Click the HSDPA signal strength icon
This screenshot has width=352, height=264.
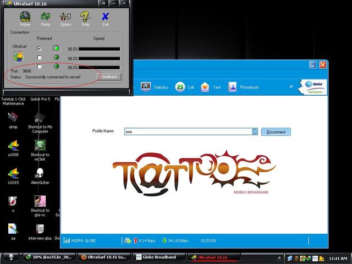click(66, 240)
